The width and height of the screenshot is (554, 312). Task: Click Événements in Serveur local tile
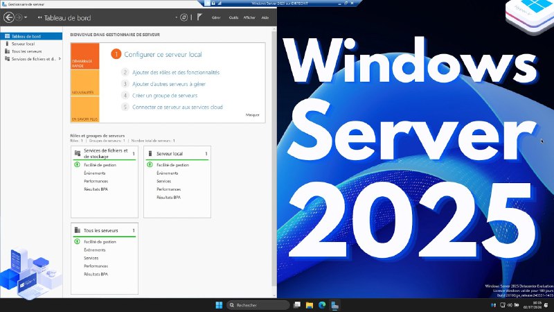tap(167, 173)
